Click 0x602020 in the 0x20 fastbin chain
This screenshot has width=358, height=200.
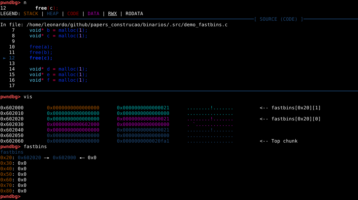click(28, 158)
